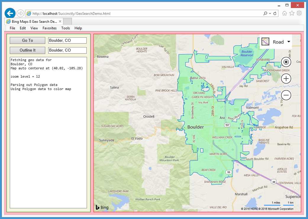Click 'zoom level = 12' log line
308x219 pixels.
tap(25, 76)
